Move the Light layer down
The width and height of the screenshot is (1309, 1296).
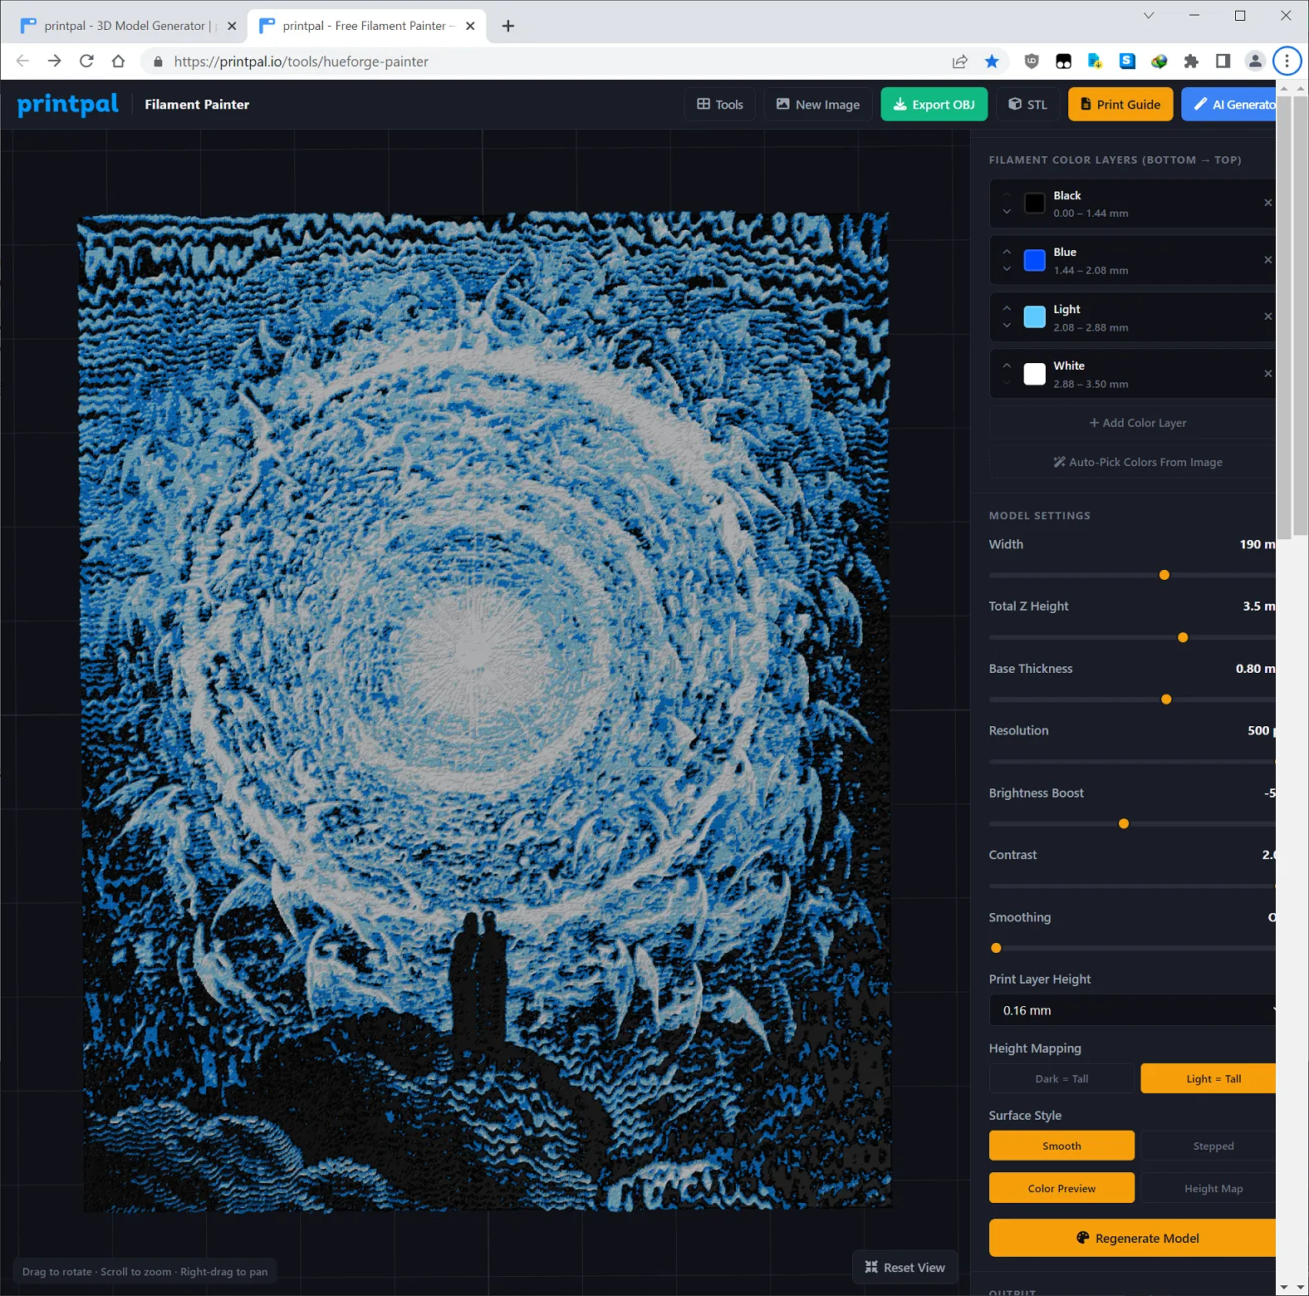[1007, 326]
